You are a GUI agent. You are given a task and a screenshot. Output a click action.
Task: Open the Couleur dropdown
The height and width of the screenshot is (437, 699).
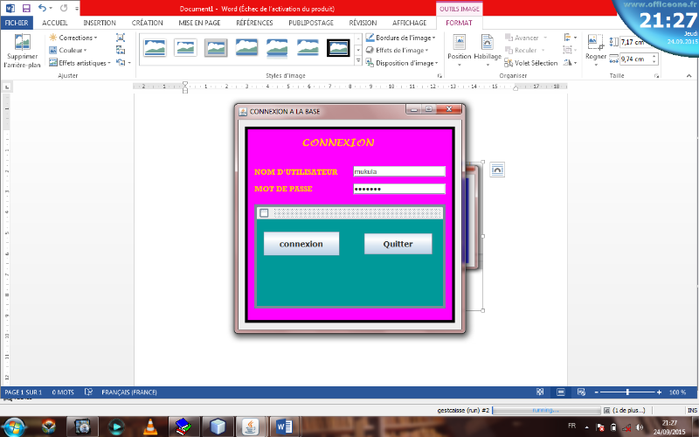coord(68,50)
